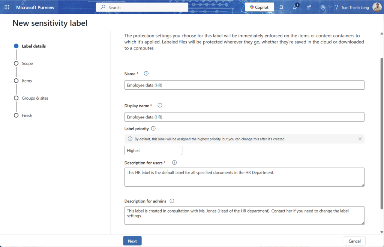Viewport: 384px width, 247px height.
Task: Click the Next button
Action: [132, 241]
